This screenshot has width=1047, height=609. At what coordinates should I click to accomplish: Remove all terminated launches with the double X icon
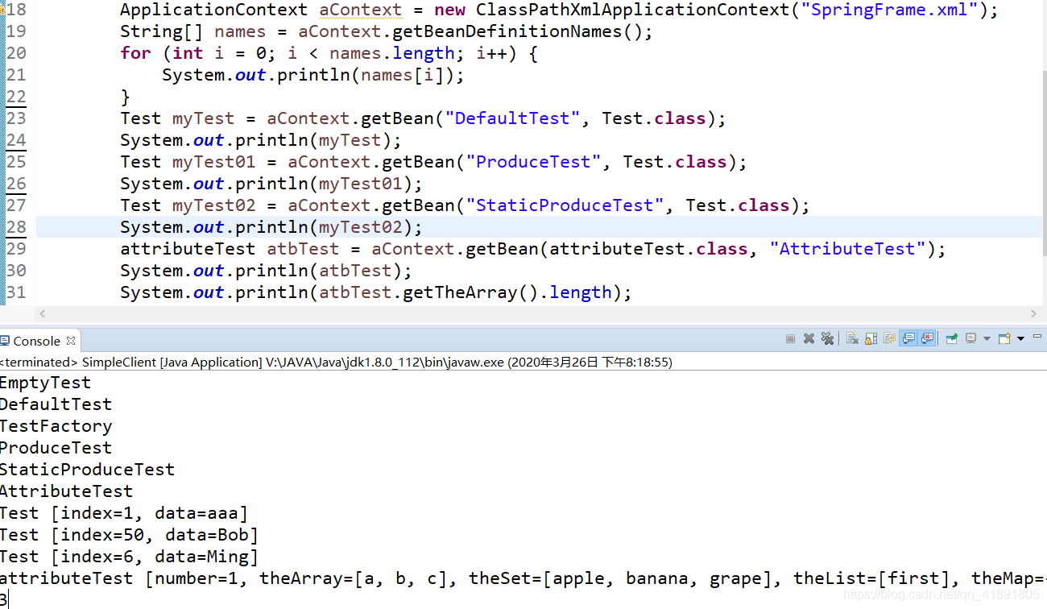point(827,338)
